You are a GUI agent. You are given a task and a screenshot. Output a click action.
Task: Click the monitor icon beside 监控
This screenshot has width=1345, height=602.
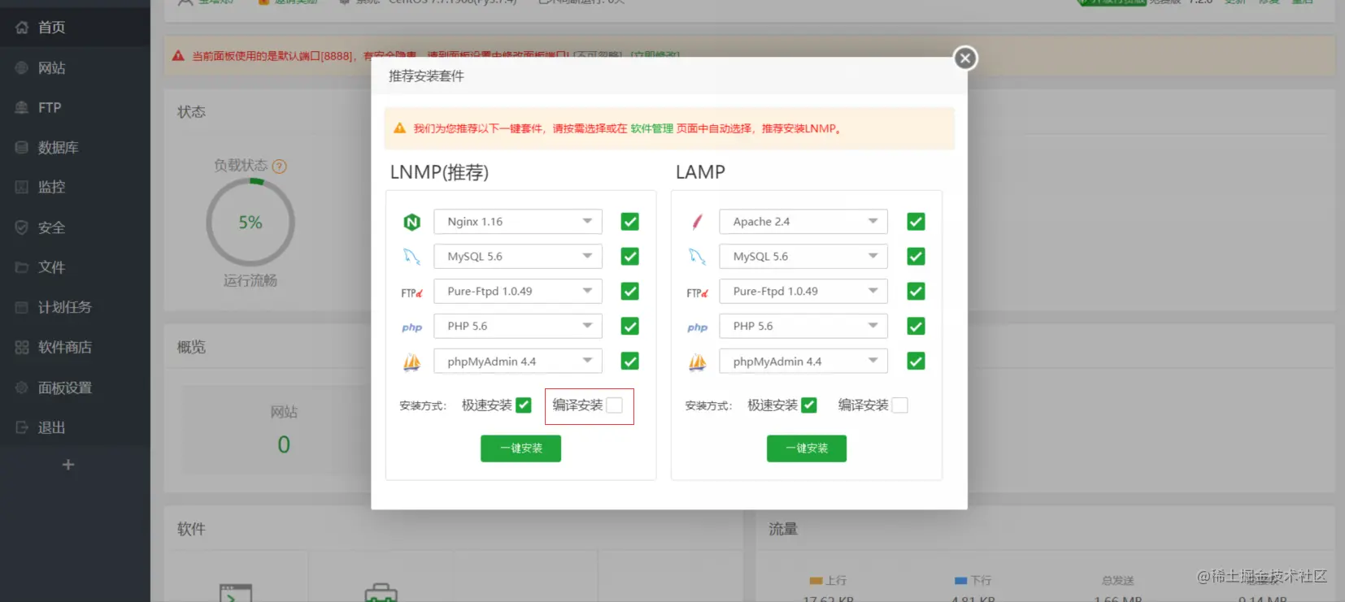tap(22, 187)
